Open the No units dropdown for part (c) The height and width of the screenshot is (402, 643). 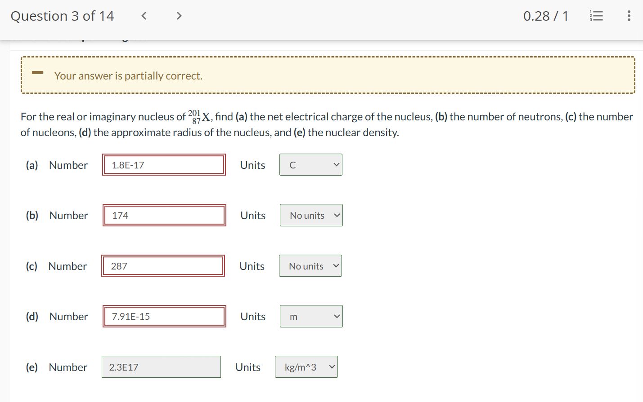click(310, 265)
